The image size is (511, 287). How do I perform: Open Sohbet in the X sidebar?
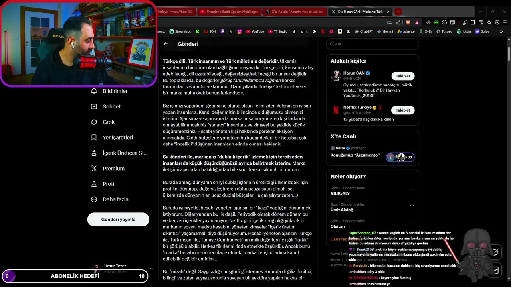click(x=106, y=107)
